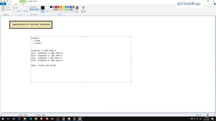Screen dimensions: 216x121
Task: Open Visual Studio Code from the taskbar
Action: click(30, 119)
